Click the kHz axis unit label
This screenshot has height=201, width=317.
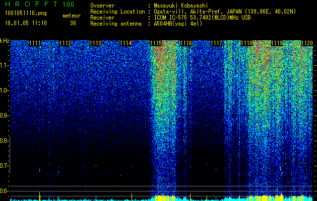click(5, 41)
